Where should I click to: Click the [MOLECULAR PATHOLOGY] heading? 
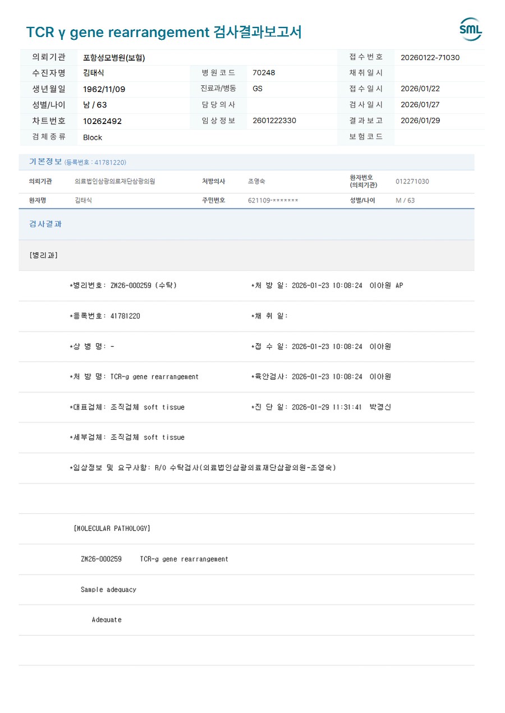(112, 528)
